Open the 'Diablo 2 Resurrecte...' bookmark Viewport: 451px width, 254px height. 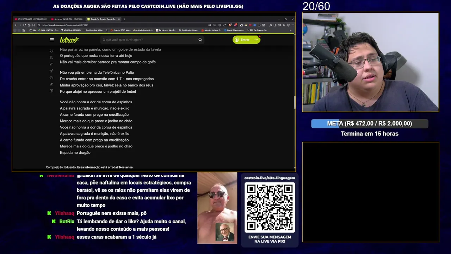pyautogui.click(x=234, y=30)
